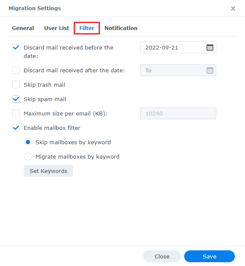Save the migration settings
Screen dimensions: 245x266
pyautogui.click(x=210, y=256)
